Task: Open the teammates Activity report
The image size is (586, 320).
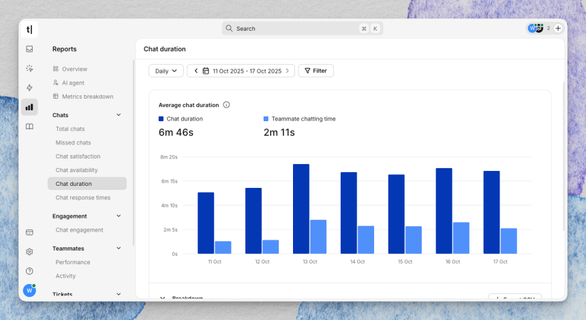Action: click(65, 276)
